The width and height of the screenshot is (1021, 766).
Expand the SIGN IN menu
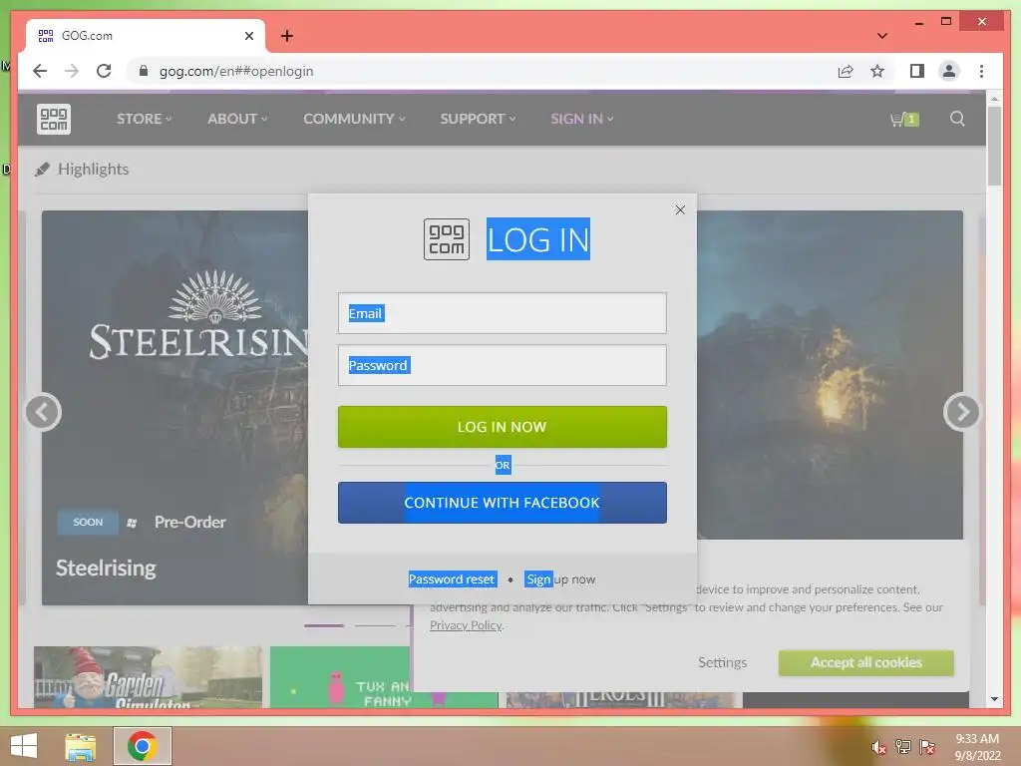(582, 119)
